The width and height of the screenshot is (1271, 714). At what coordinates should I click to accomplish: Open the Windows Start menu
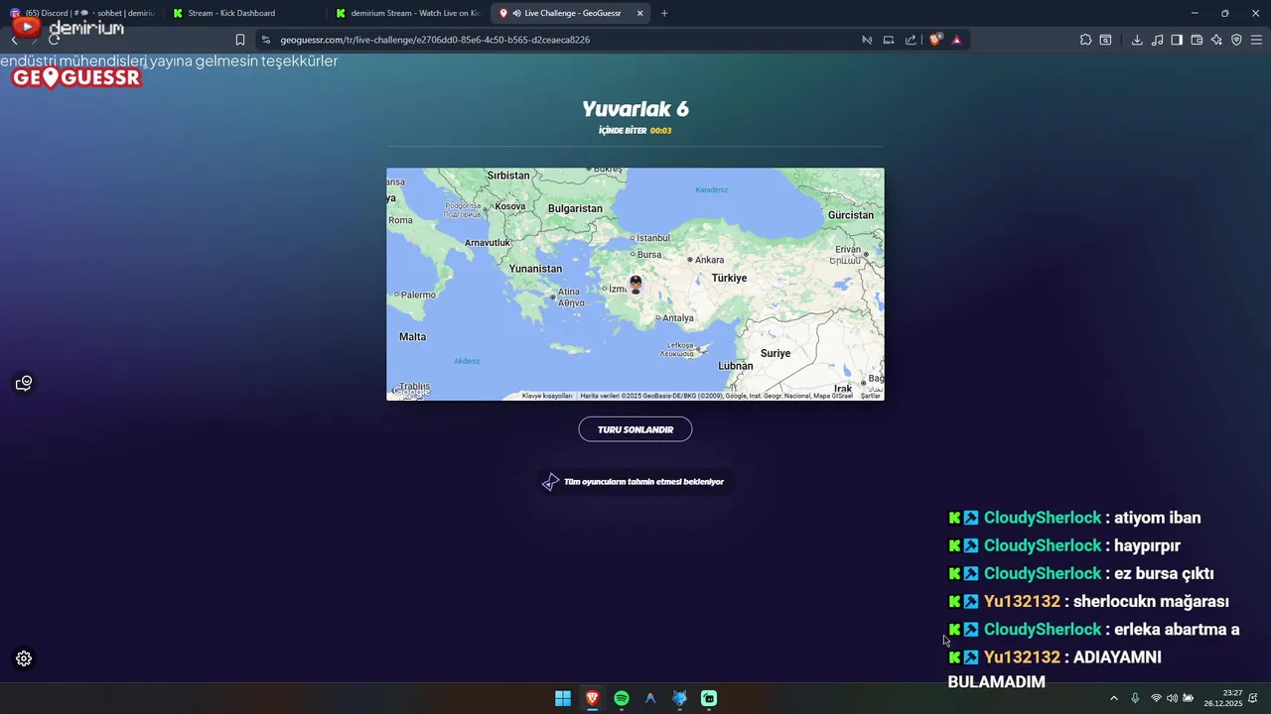coord(563,698)
